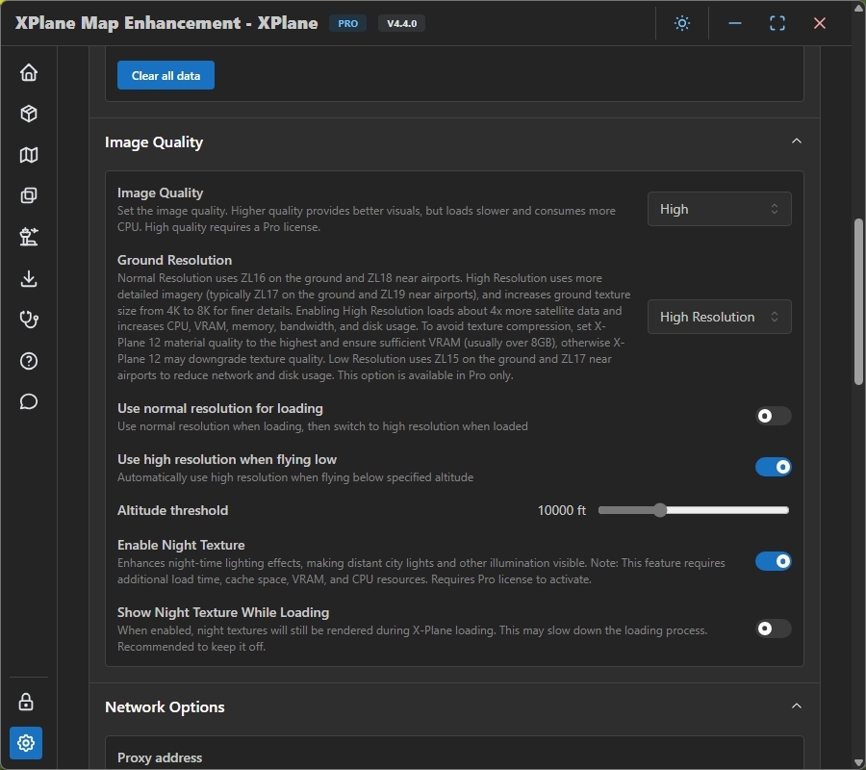Click the 3D box package icon
This screenshot has width=866, height=770.
[x=29, y=114]
